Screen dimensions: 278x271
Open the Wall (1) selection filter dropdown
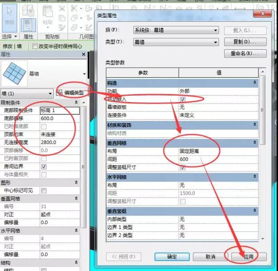click(x=27, y=93)
